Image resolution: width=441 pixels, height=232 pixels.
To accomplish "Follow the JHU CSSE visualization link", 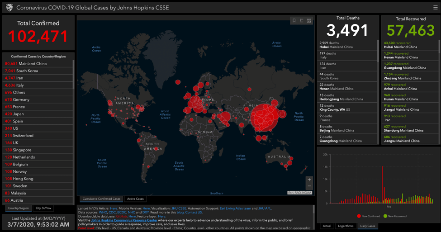I will point(179,208).
